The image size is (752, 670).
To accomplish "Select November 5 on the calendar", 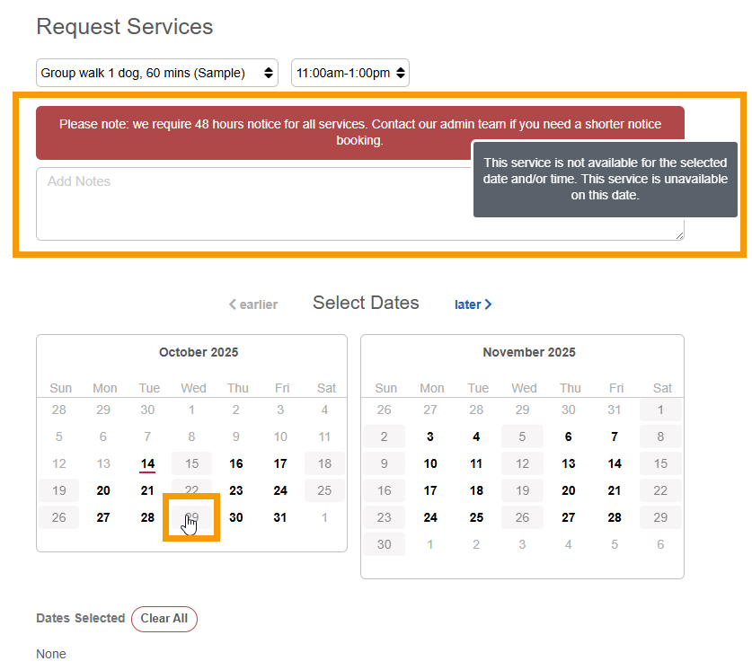I will coord(522,436).
